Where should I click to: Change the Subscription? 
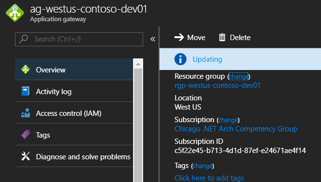tap(228, 120)
